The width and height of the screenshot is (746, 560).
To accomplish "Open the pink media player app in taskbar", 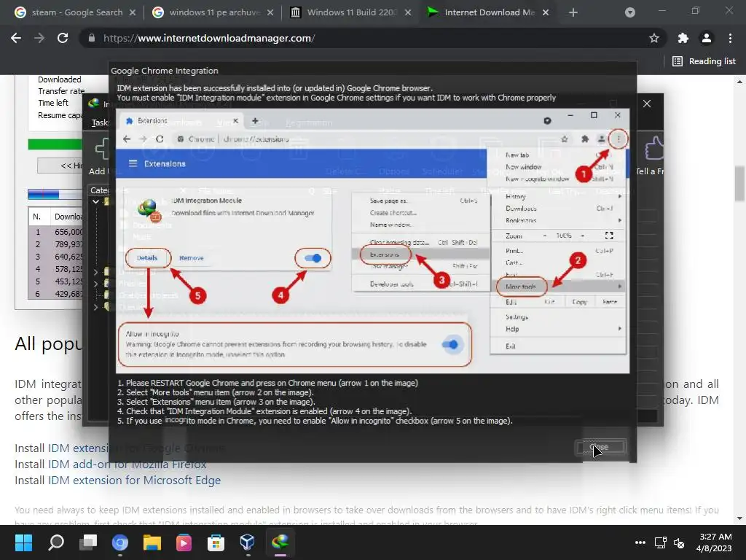I will coord(184,542).
